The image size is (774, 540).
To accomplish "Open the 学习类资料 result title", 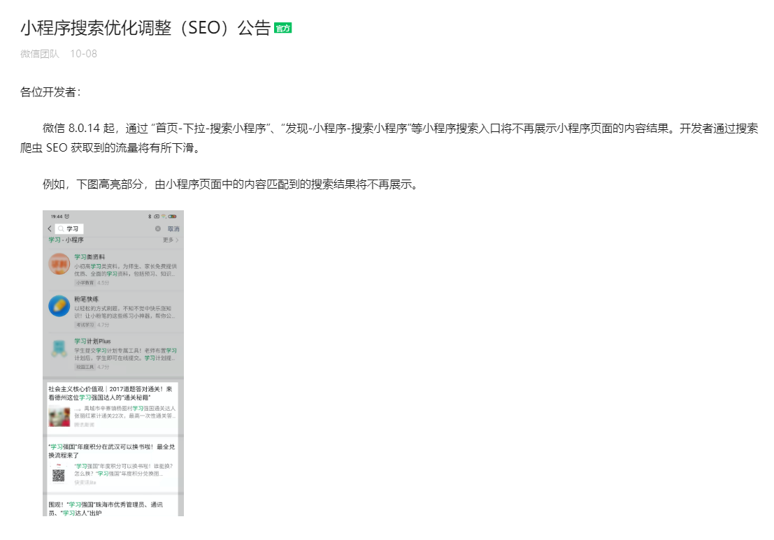I will 89,257.
